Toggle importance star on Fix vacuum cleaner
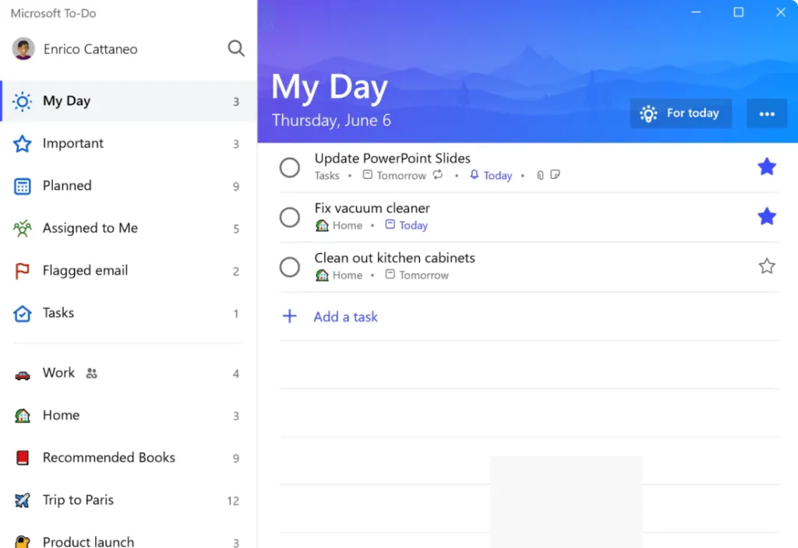 pyautogui.click(x=767, y=216)
